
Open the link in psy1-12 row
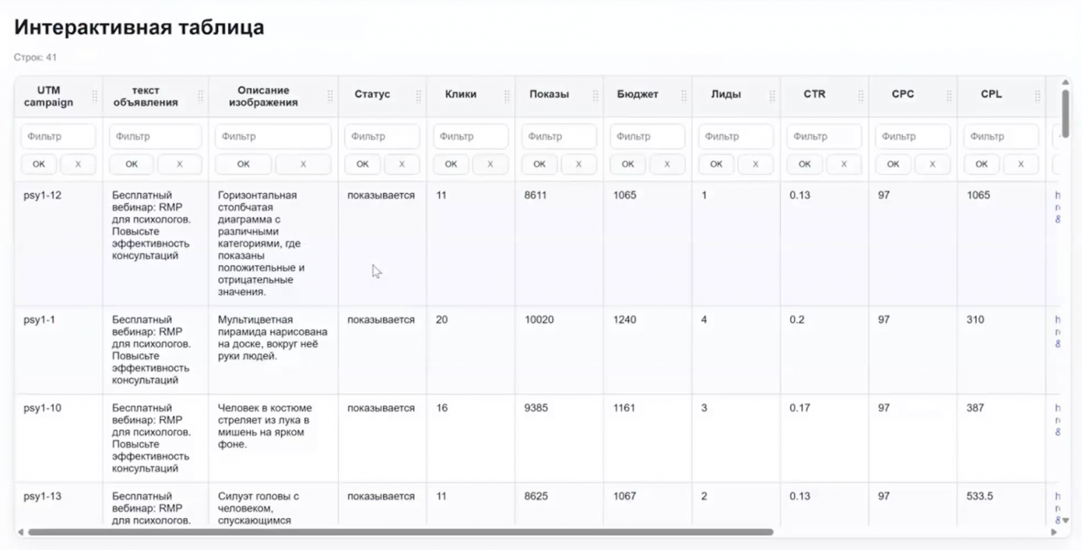[1058, 207]
